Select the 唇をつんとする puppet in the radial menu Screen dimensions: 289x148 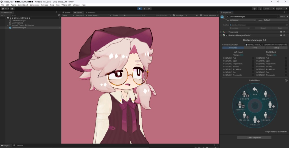tap(244, 117)
